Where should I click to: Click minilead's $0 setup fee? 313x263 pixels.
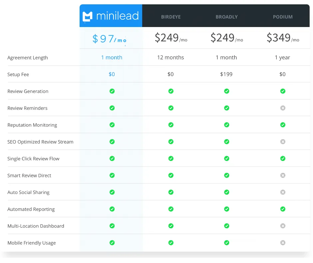click(112, 74)
